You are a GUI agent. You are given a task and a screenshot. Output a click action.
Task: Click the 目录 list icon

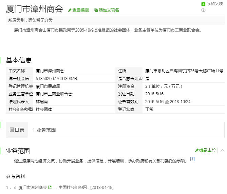12,130
